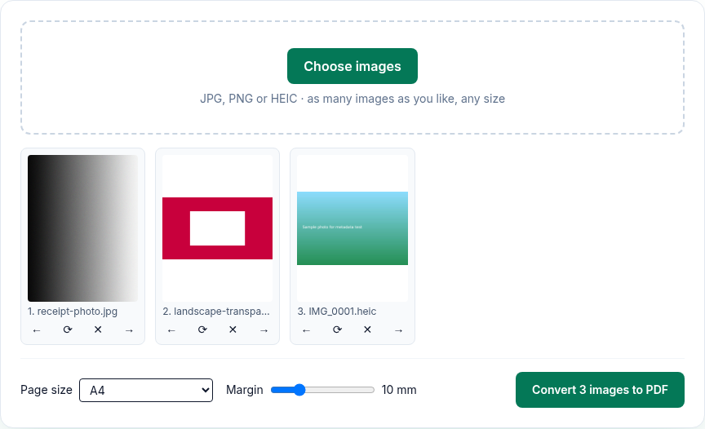The width and height of the screenshot is (705, 429).
Task: Select the red landscape-transpa... thumbnail
Action: [217, 228]
